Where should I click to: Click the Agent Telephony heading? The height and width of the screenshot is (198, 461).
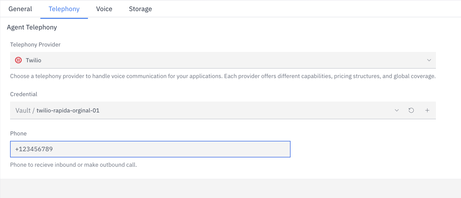(32, 27)
